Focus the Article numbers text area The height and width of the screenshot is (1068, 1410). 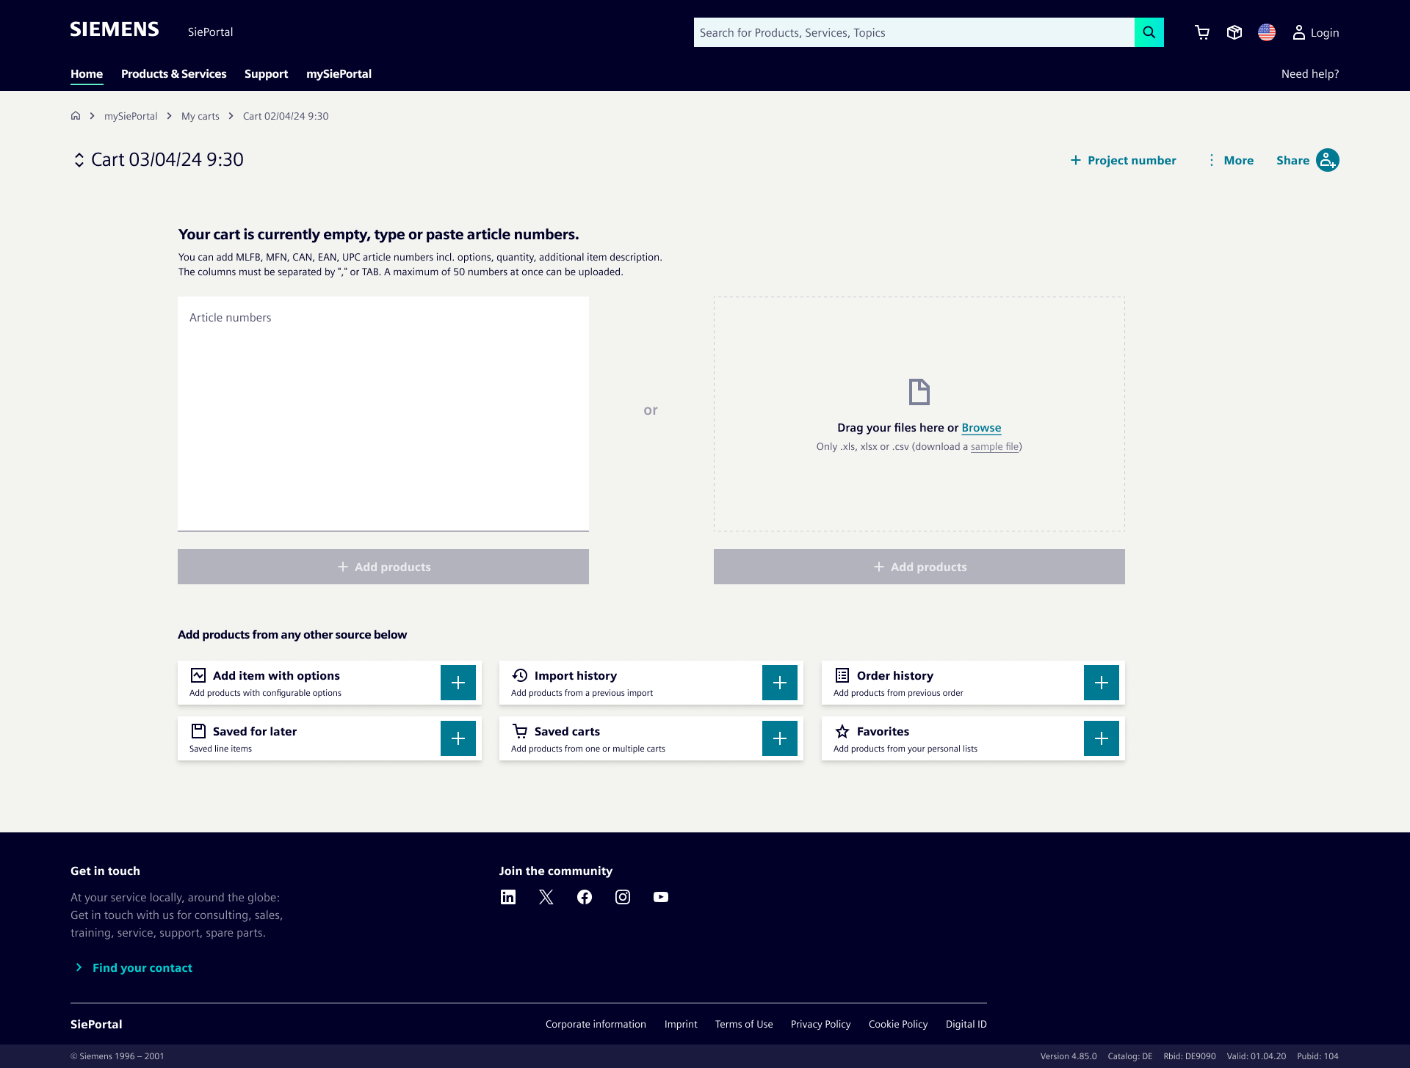click(383, 413)
